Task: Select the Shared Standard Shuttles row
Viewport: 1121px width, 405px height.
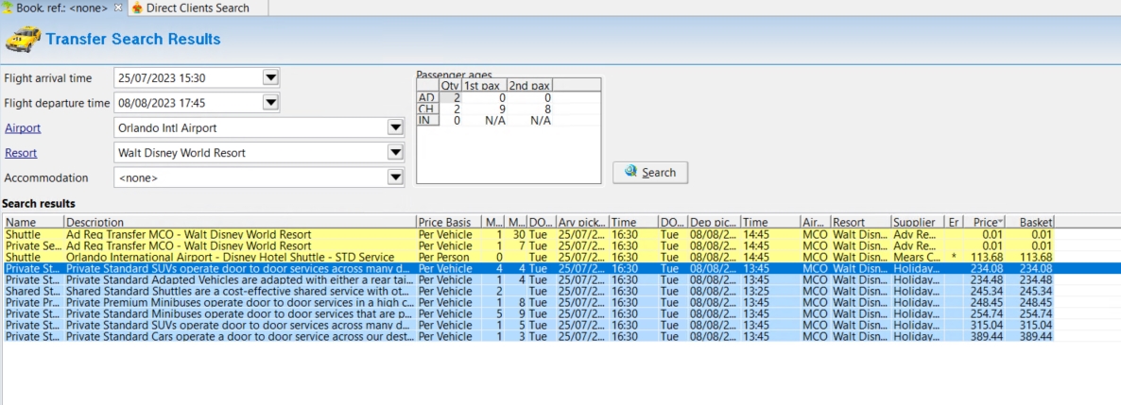Action: click(527, 291)
